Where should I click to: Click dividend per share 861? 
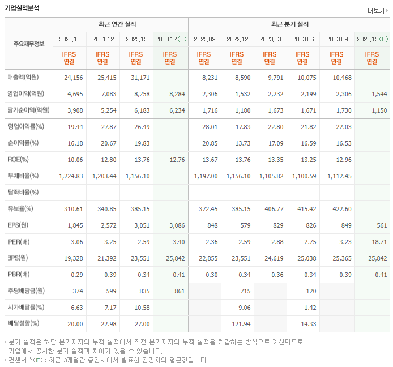click(x=180, y=291)
